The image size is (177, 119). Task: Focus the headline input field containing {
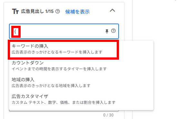point(64,31)
